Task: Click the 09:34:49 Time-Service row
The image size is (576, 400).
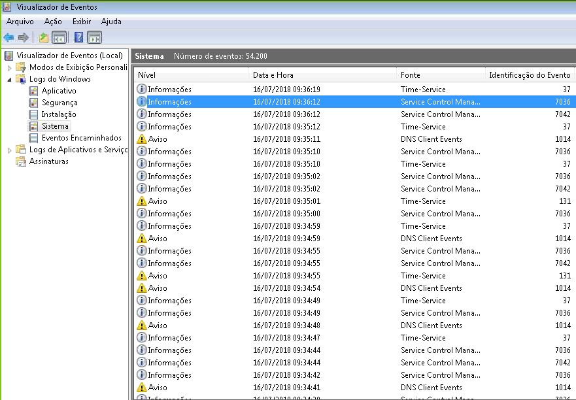Action: click(354, 301)
